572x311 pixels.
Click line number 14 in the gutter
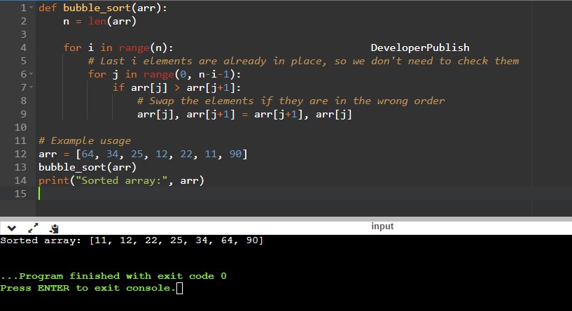point(20,180)
